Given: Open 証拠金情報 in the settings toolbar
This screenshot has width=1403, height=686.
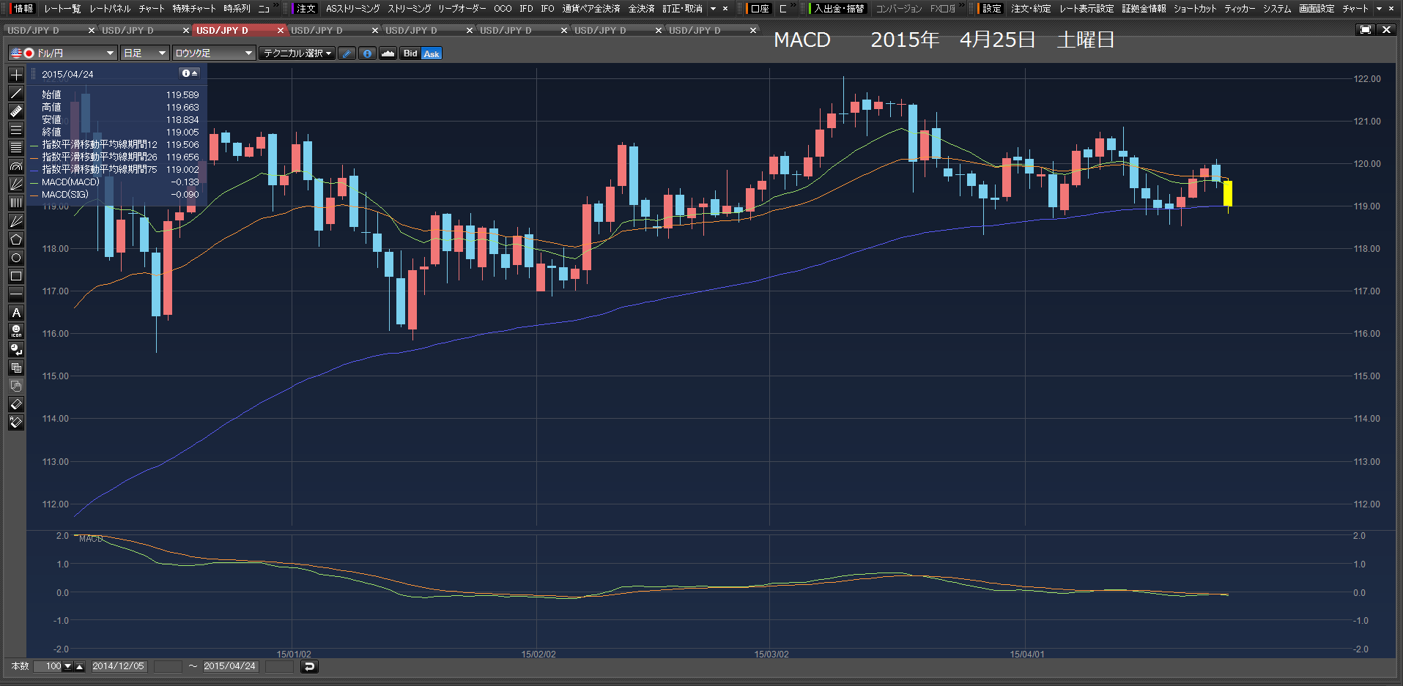Looking at the screenshot, I should [x=1144, y=9].
